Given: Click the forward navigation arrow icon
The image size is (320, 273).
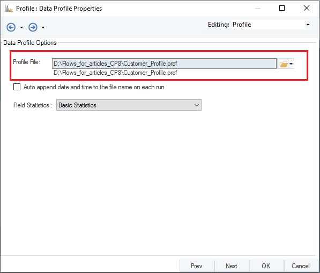Looking at the screenshot, I should pyautogui.click(x=33, y=27).
